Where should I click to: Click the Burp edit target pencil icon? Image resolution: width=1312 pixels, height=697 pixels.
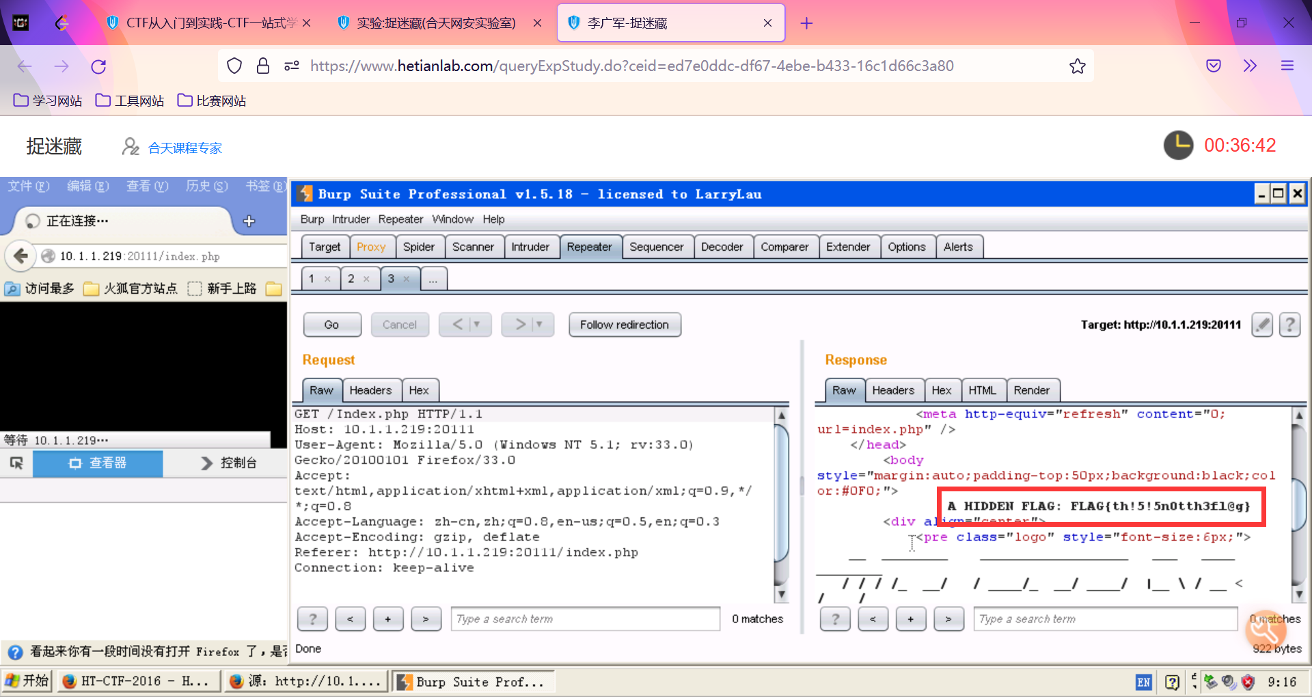[x=1262, y=325]
